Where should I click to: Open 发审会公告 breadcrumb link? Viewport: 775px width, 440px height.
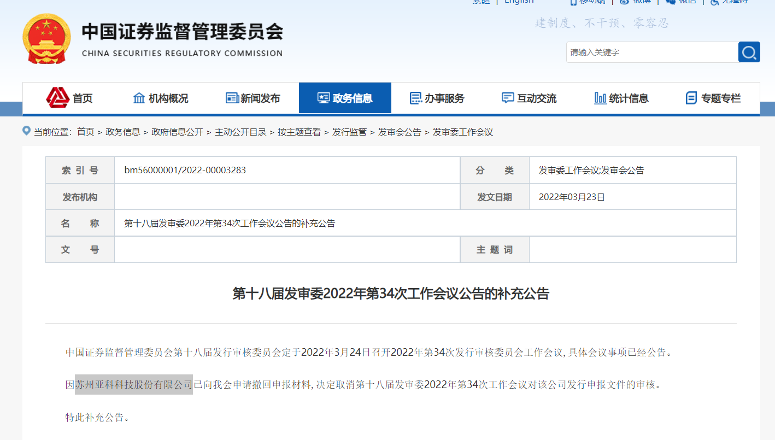(x=400, y=132)
